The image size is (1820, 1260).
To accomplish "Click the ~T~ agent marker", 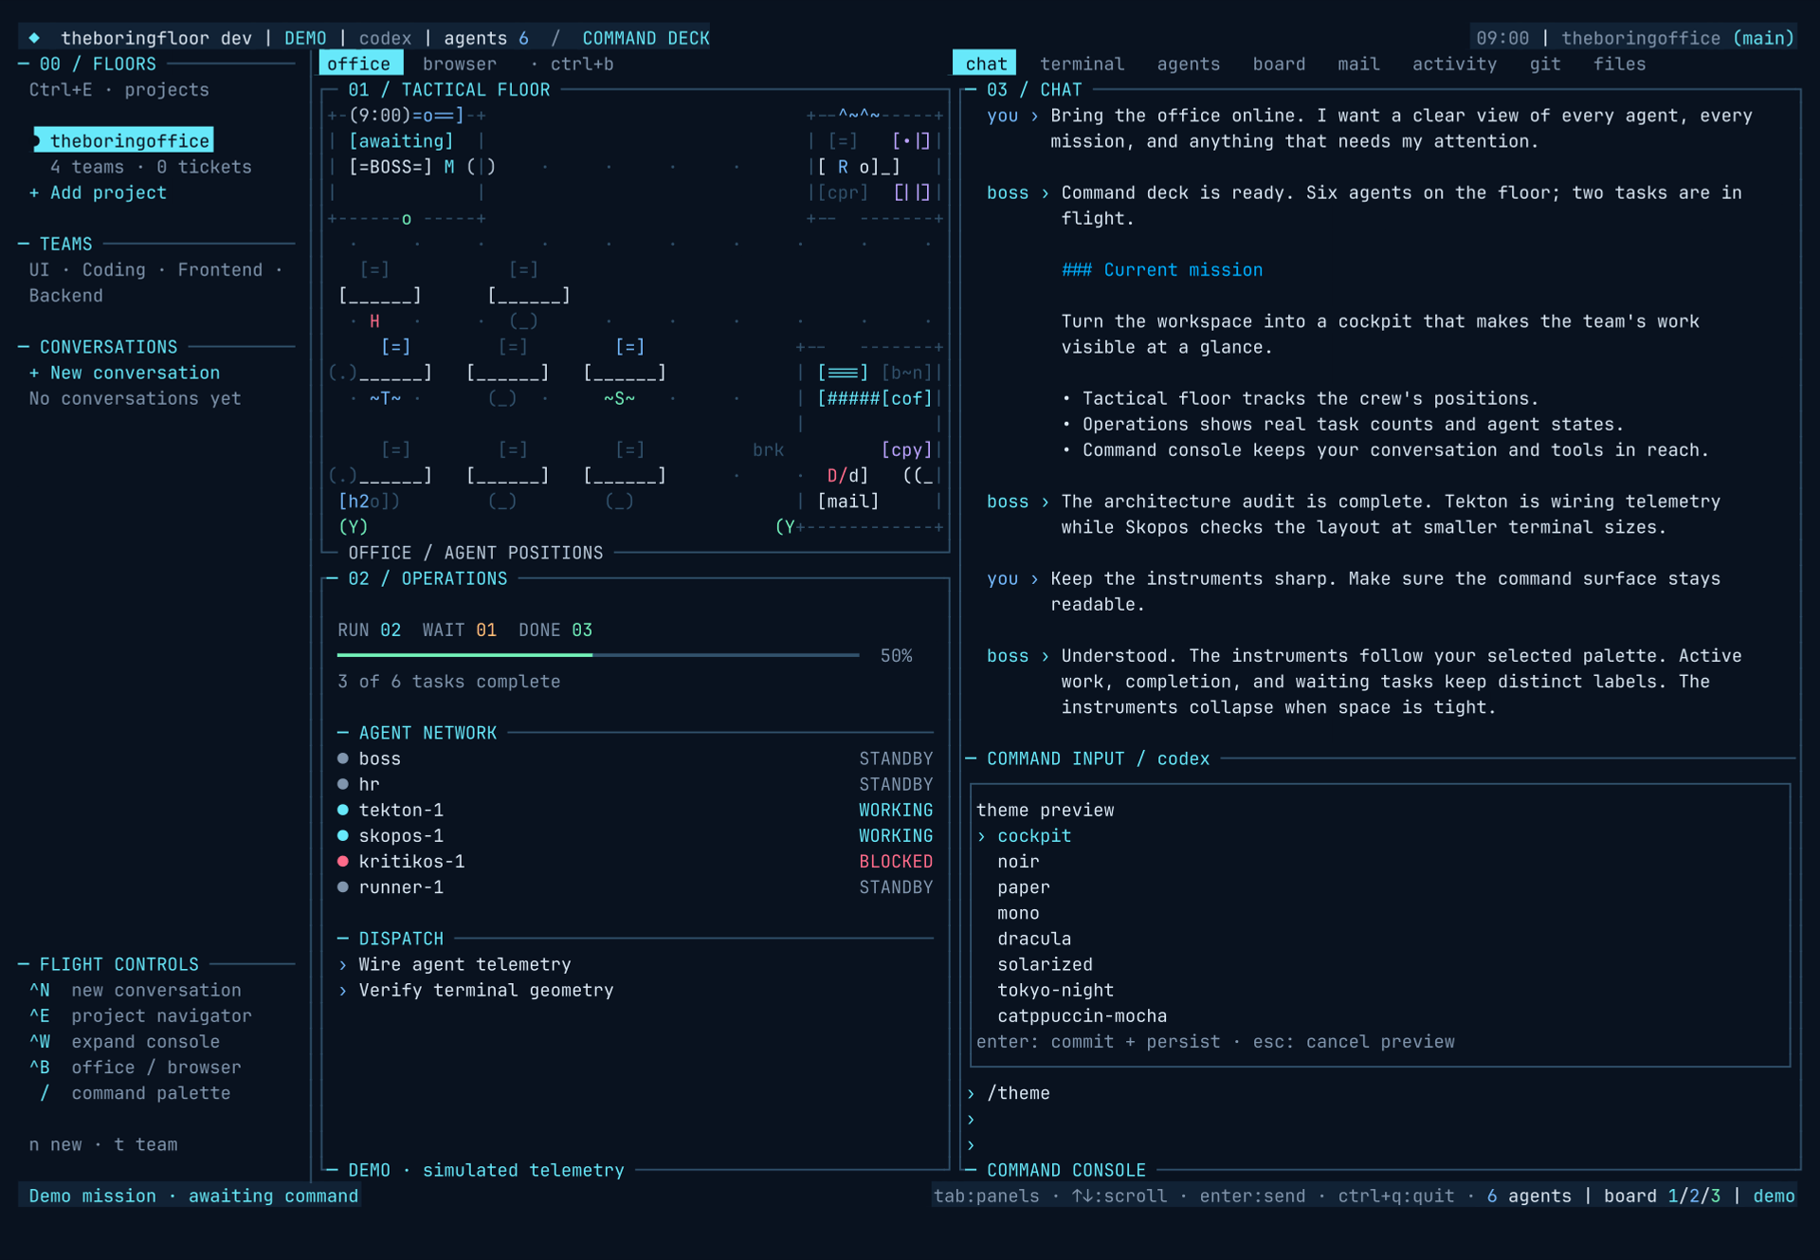I will 385,398.
